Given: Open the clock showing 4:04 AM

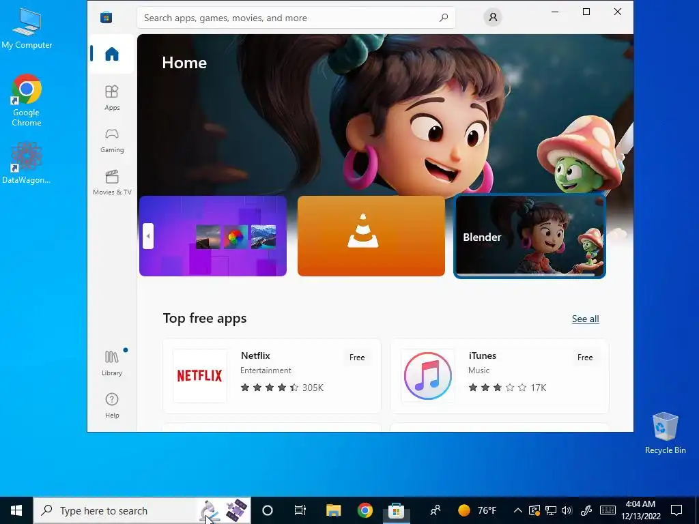Looking at the screenshot, I should point(640,510).
